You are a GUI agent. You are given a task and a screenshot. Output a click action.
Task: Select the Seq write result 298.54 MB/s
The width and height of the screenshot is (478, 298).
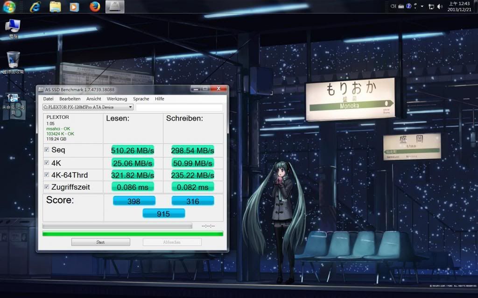point(193,150)
